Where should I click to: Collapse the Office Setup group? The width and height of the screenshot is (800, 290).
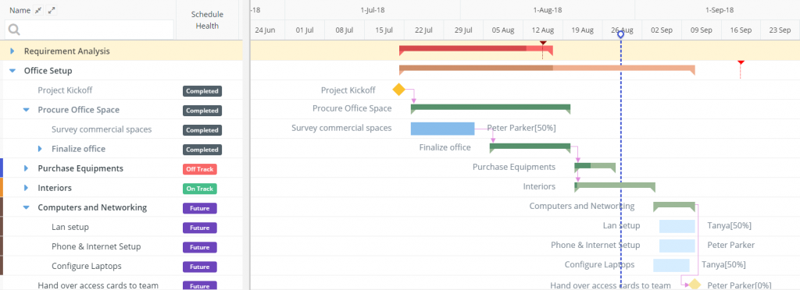coord(12,71)
